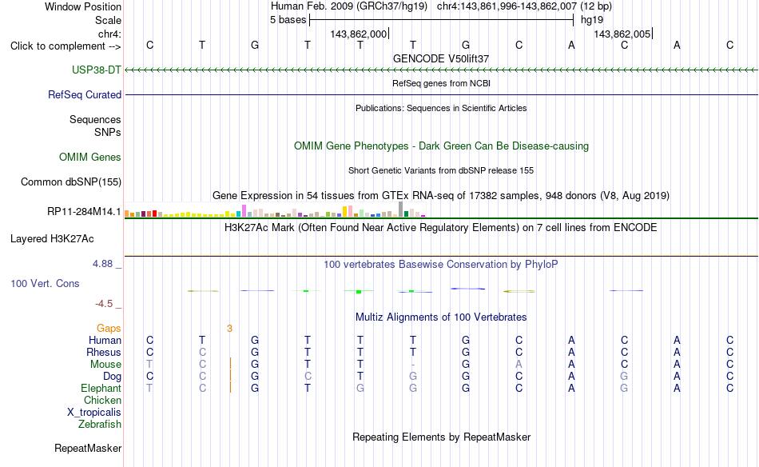Image resolution: width=759 pixels, height=467 pixels.
Task: Open the RefSeq Curated track label
Action: coord(84,94)
